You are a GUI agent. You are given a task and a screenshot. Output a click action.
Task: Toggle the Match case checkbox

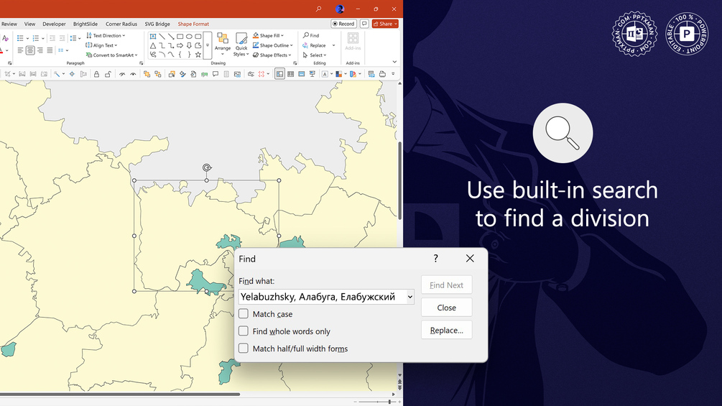243,314
